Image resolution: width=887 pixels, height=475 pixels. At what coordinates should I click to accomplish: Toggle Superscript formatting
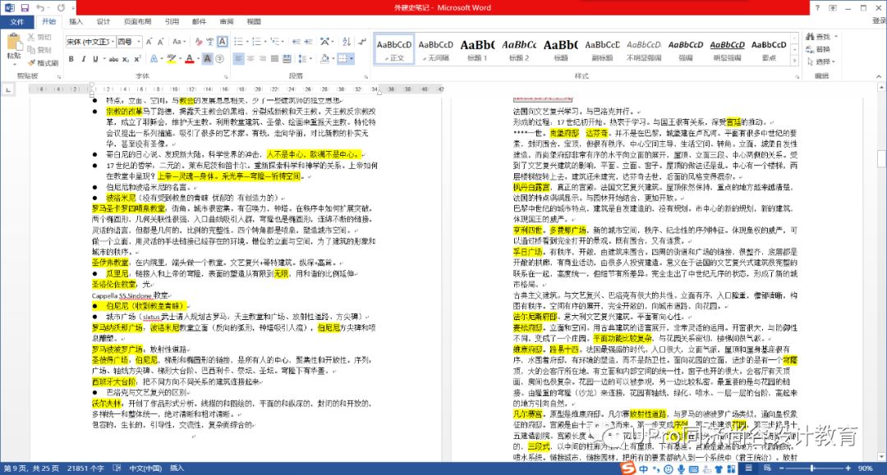click(x=137, y=59)
